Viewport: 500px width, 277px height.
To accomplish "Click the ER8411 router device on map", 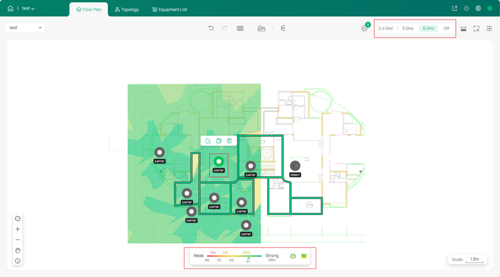I will point(295,166).
